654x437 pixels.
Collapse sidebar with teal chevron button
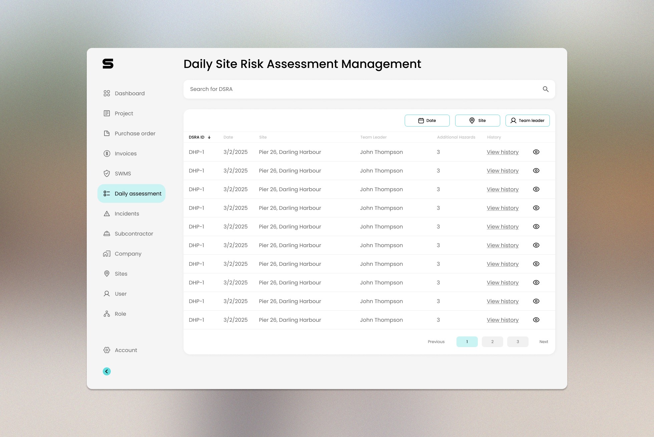(107, 371)
